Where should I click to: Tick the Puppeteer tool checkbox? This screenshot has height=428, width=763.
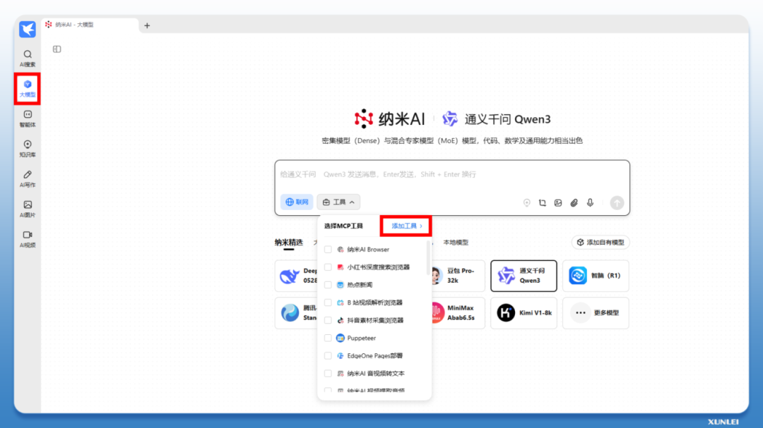(328, 338)
